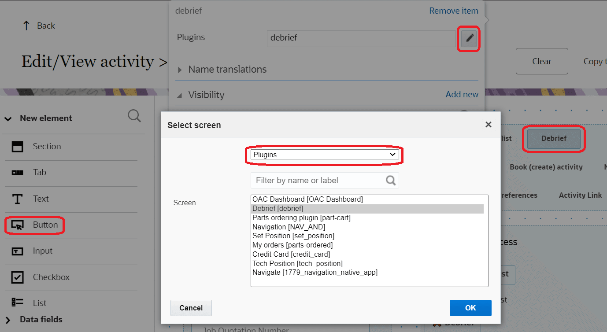
Task: Confirm selection with OK button
Action: tap(470, 308)
